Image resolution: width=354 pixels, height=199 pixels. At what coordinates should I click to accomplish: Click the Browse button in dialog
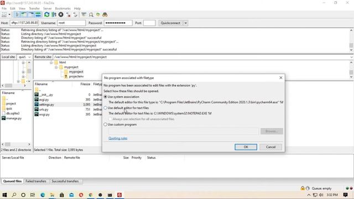pos(272,131)
